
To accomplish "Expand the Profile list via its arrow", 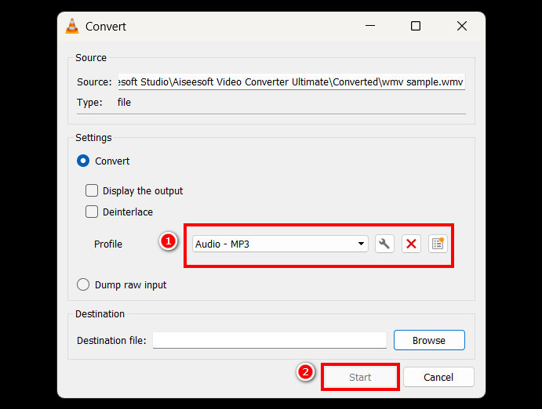I will click(x=361, y=244).
